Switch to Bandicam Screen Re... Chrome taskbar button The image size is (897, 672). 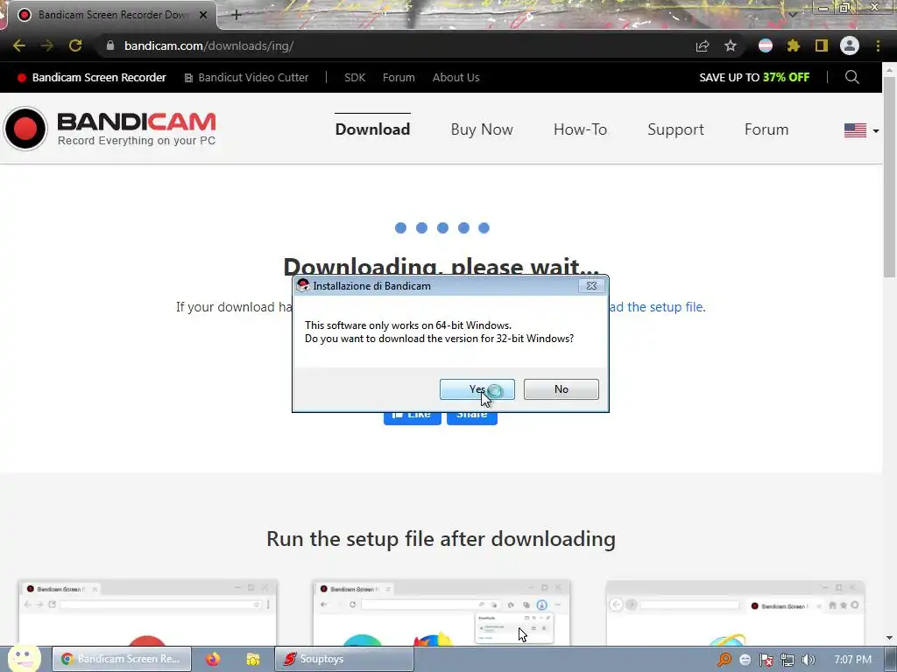click(x=121, y=659)
